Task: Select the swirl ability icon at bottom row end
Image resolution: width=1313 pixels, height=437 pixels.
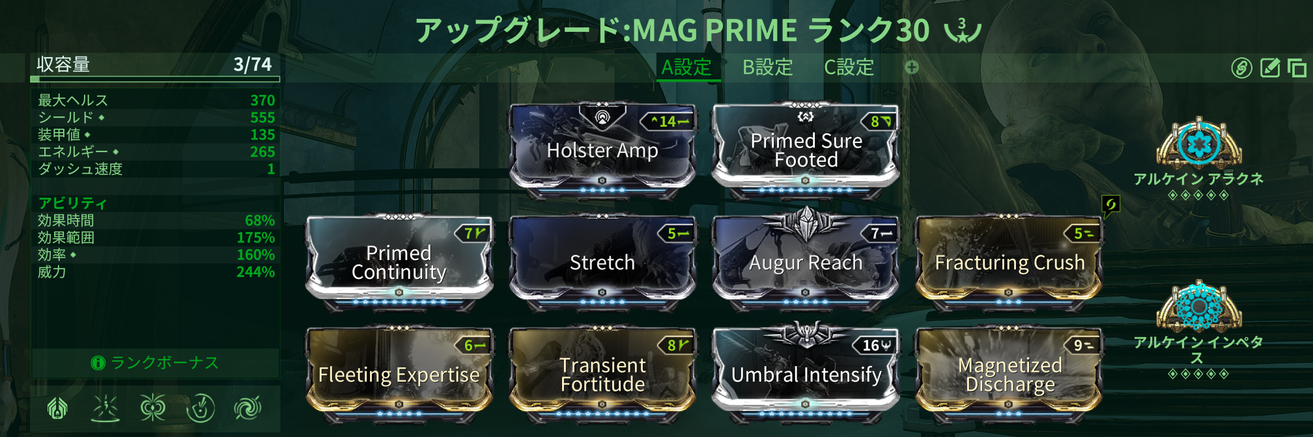Action: pyautogui.click(x=247, y=408)
